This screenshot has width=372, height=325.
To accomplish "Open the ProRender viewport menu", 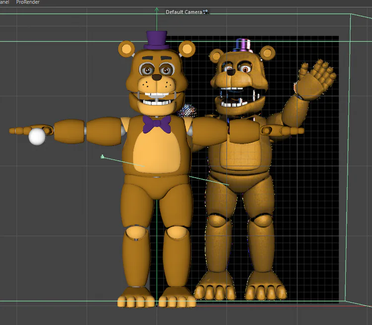I will pos(27,2).
